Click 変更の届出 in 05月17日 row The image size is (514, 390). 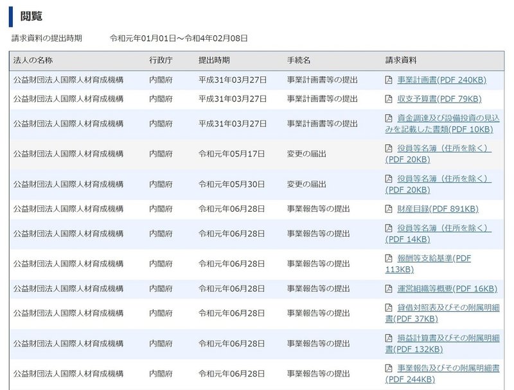click(x=306, y=154)
